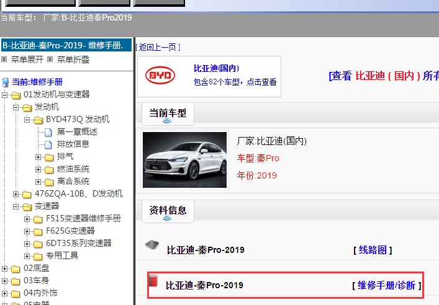Click the gray book icon in the 线路图 row
Image resolution: width=439 pixels, height=305 pixels.
point(152,245)
